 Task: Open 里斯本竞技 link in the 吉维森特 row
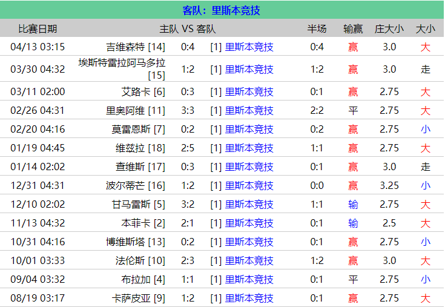pos(249,47)
